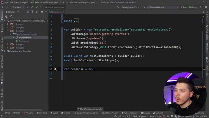209x118 pixels.
Task: Click the 1 error in 1 file status
Action: (x=154, y=116)
